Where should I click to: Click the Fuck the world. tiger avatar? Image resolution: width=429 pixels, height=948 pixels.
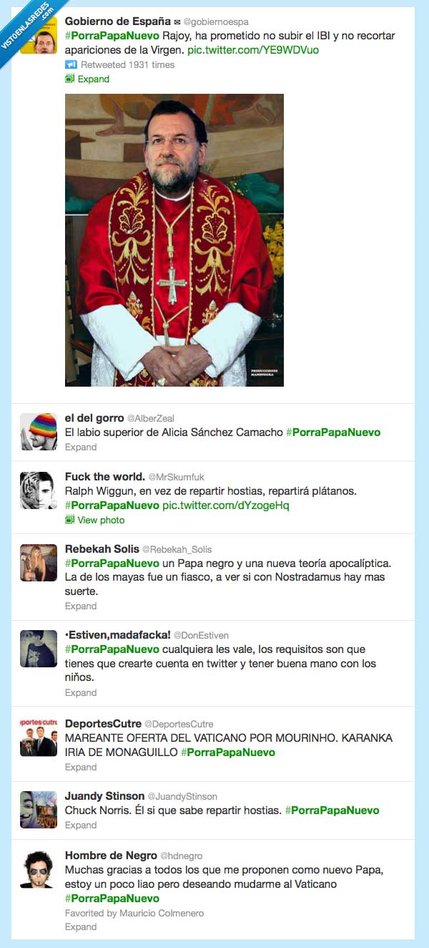point(39,490)
